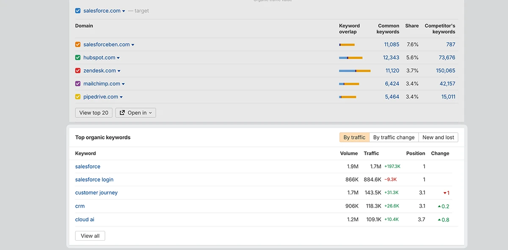Image resolution: width=508 pixels, height=250 pixels.
Task: Open common keywords count 6,424
Action: tap(392, 84)
